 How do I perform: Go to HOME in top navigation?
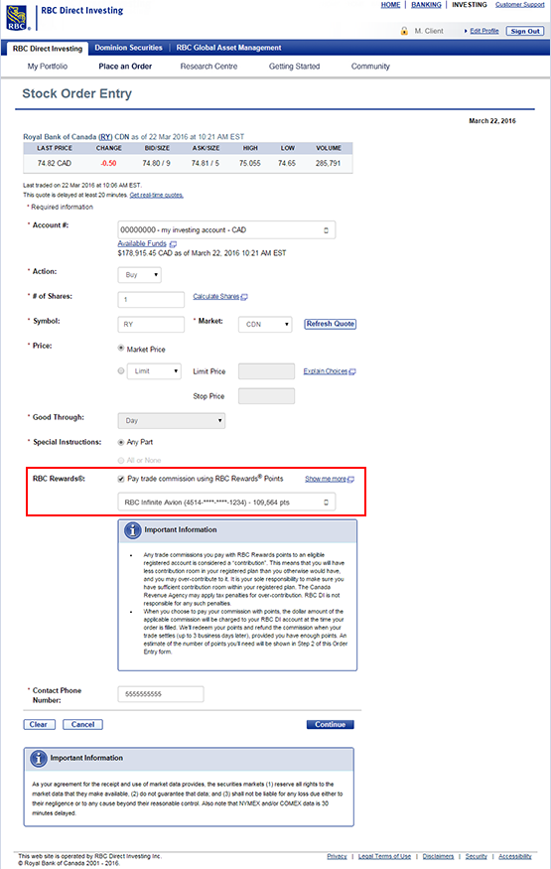[x=390, y=5]
